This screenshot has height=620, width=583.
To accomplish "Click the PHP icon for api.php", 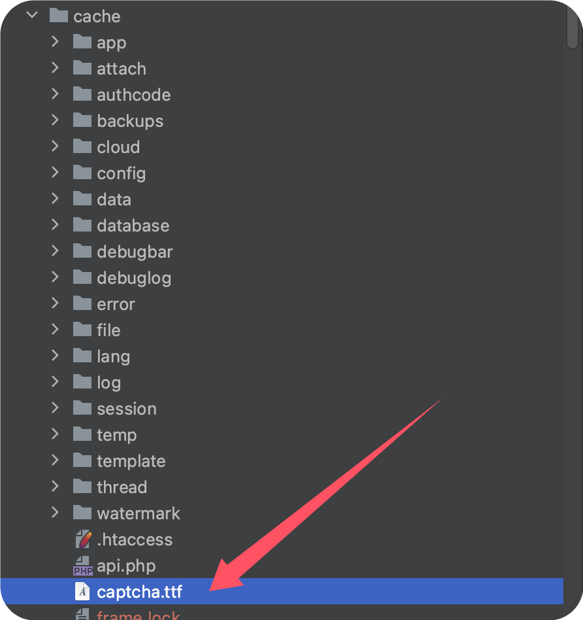I will [83, 566].
